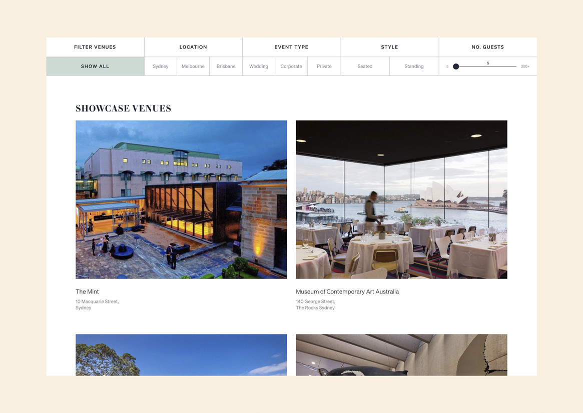
Task: Open the bottom-left venue with blue sky
Action: pyautogui.click(x=182, y=354)
